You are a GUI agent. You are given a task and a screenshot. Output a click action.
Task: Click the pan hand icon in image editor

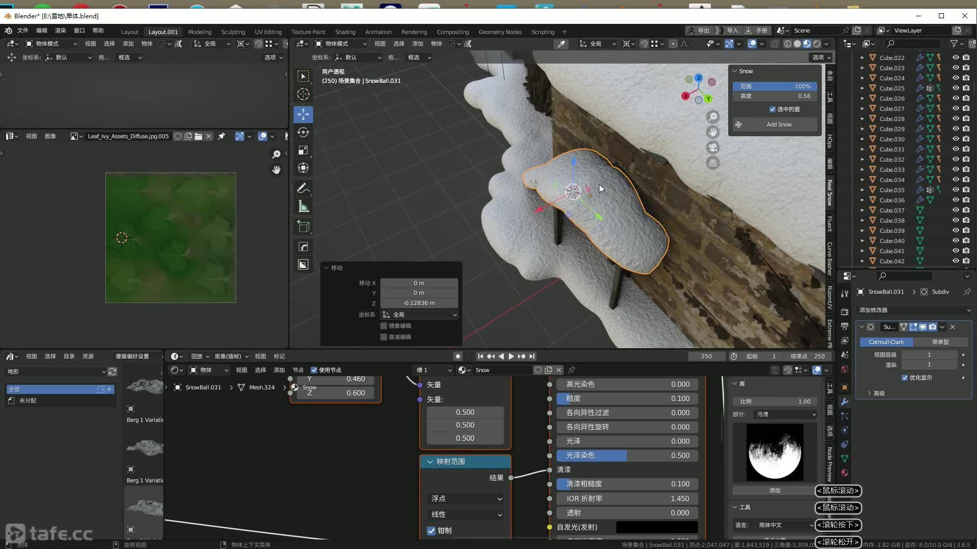(276, 170)
